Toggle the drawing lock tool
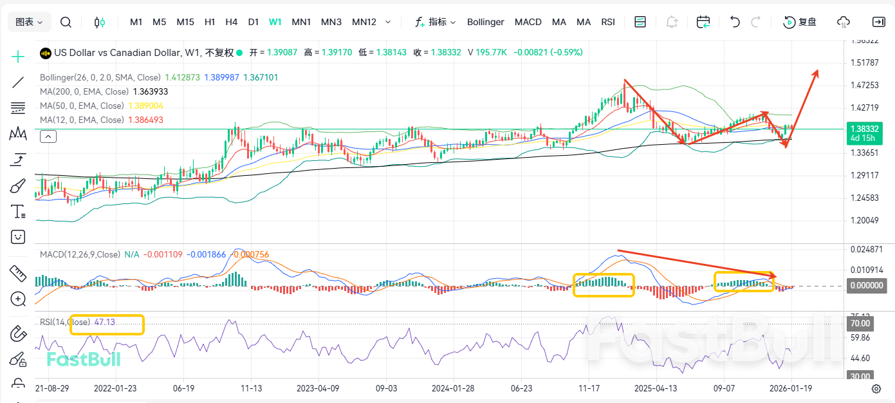Viewport: 895px width, 403px height. tap(18, 359)
